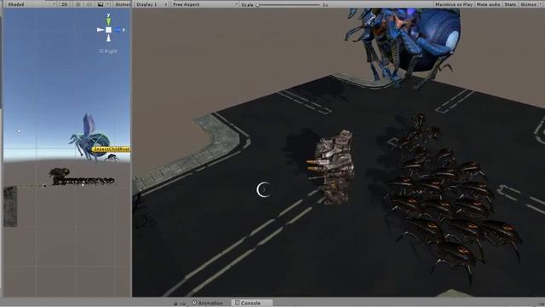This screenshot has height=307, width=545.
Task: Toggle the Stats overlay button
Action: tap(510, 4)
